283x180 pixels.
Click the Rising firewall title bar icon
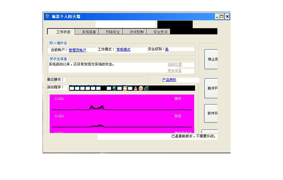[x=47, y=16]
